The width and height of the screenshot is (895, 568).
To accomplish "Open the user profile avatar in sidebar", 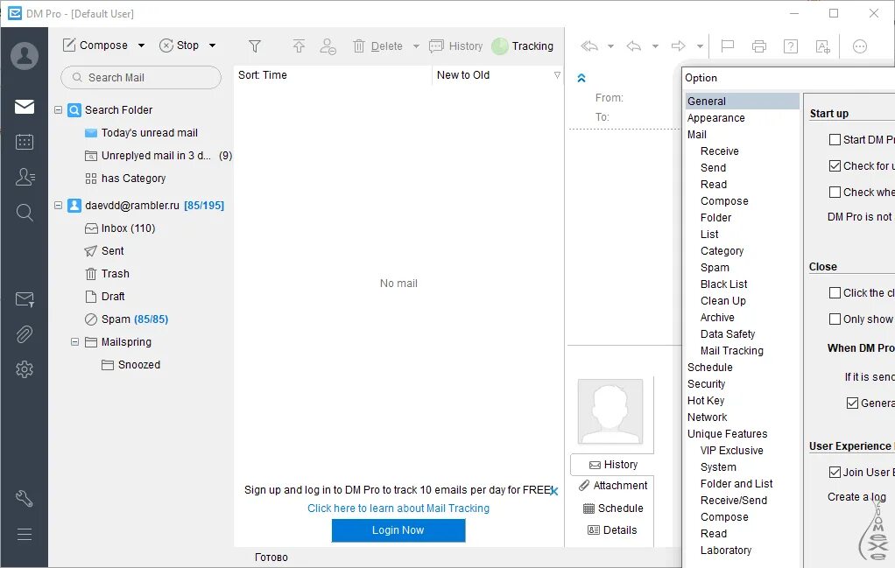I will 25,56.
